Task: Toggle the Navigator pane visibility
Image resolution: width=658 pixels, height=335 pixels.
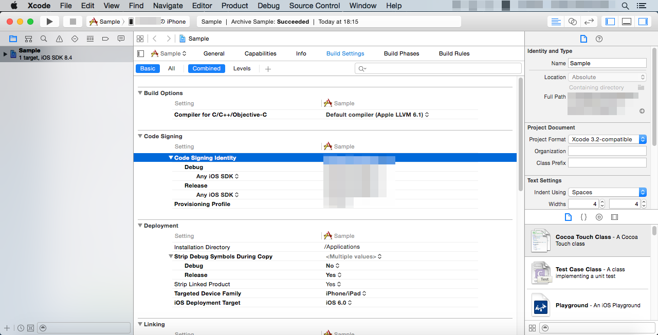Action: coord(610,22)
